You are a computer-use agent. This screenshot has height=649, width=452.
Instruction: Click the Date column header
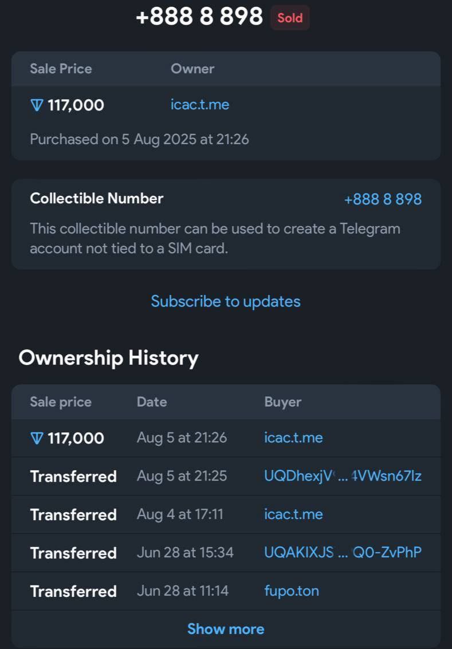tap(152, 402)
